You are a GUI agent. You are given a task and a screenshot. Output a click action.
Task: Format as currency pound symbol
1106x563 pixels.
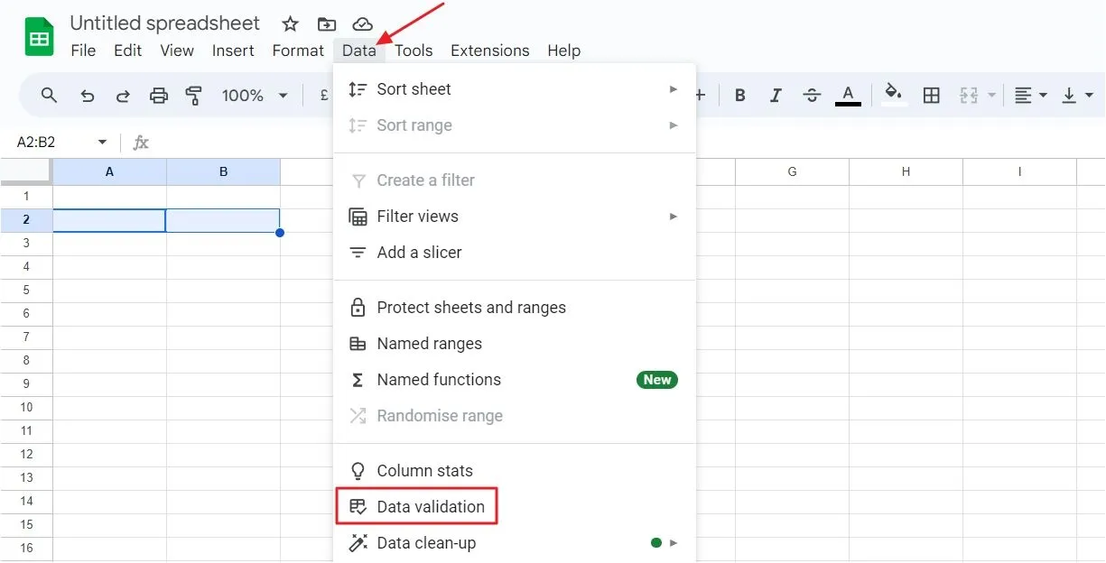[324, 95]
